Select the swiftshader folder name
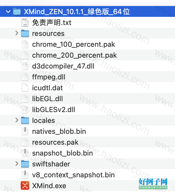 (x=51, y=164)
